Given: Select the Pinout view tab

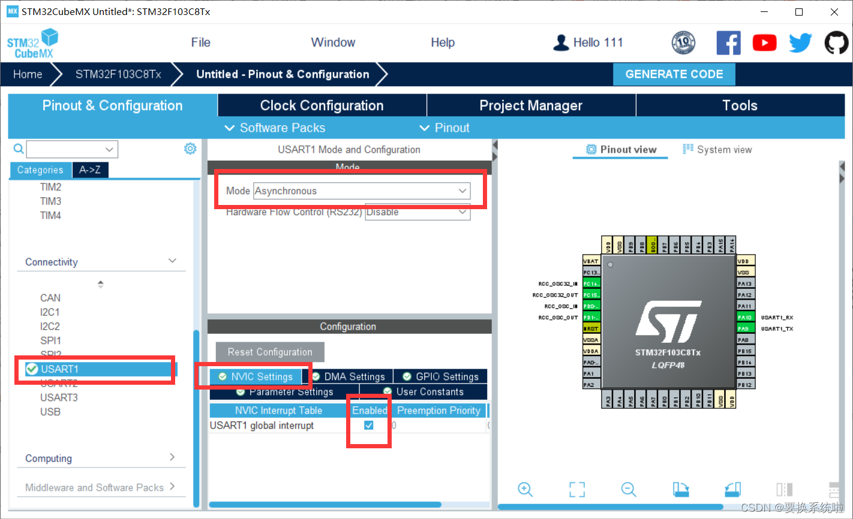Looking at the screenshot, I should (x=621, y=150).
